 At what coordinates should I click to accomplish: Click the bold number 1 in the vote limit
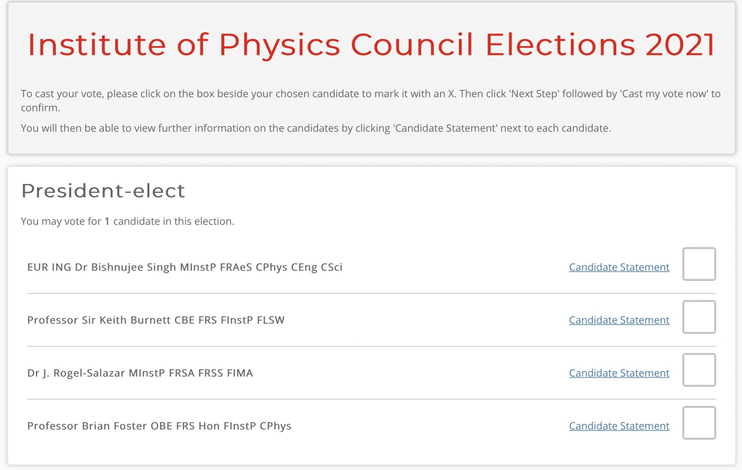(107, 221)
